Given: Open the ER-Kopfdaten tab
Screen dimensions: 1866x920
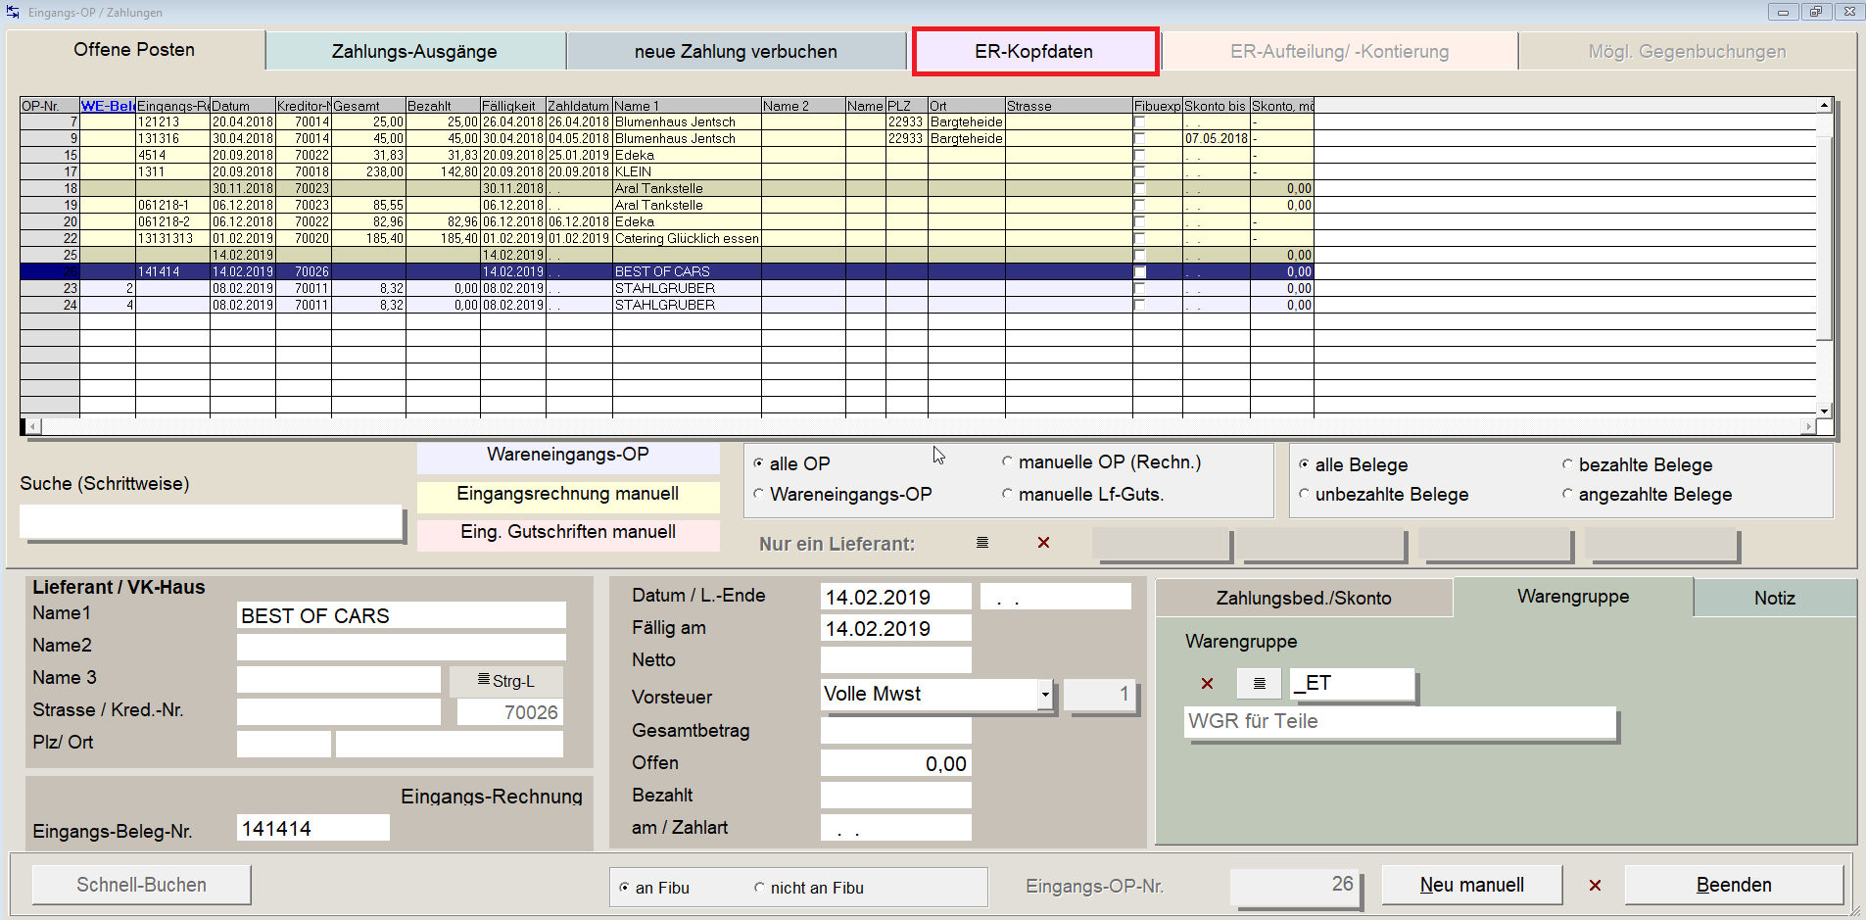Looking at the screenshot, I should click(x=1034, y=51).
